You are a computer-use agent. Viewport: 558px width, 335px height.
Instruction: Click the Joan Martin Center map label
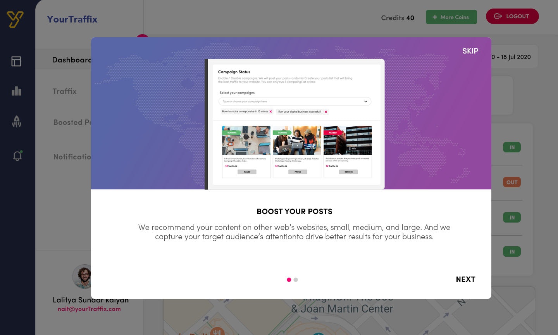(342, 309)
